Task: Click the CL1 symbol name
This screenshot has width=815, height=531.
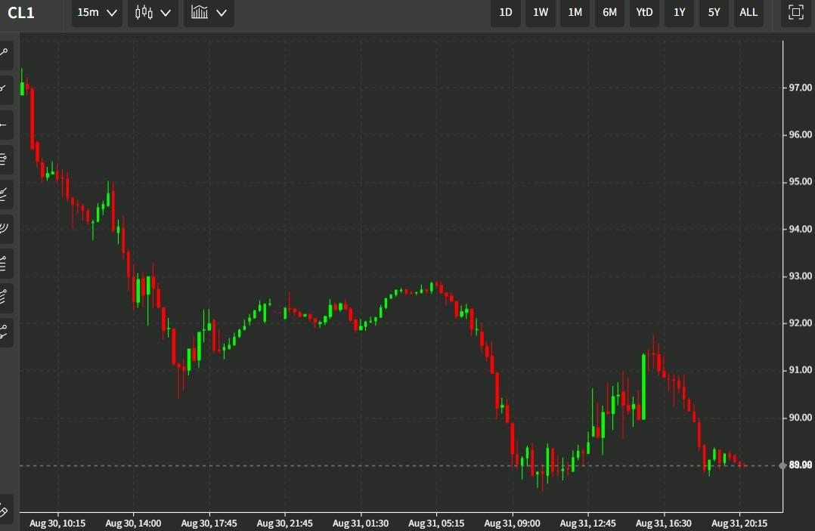Action: tap(21, 12)
